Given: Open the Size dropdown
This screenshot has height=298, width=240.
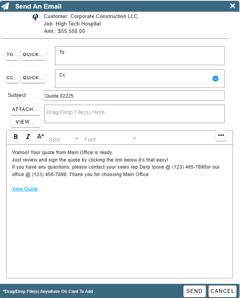Looking at the screenshot, I should pyautogui.click(x=63, y=139).
